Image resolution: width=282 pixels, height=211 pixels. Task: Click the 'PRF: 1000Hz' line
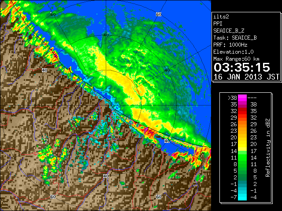[230, 45]
